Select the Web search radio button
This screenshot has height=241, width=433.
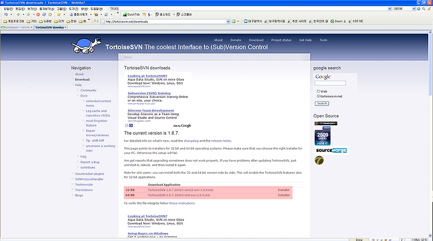pyautogui.click(x=318, y=91)
